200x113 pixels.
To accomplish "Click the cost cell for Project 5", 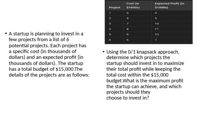I will pos(128,34).
